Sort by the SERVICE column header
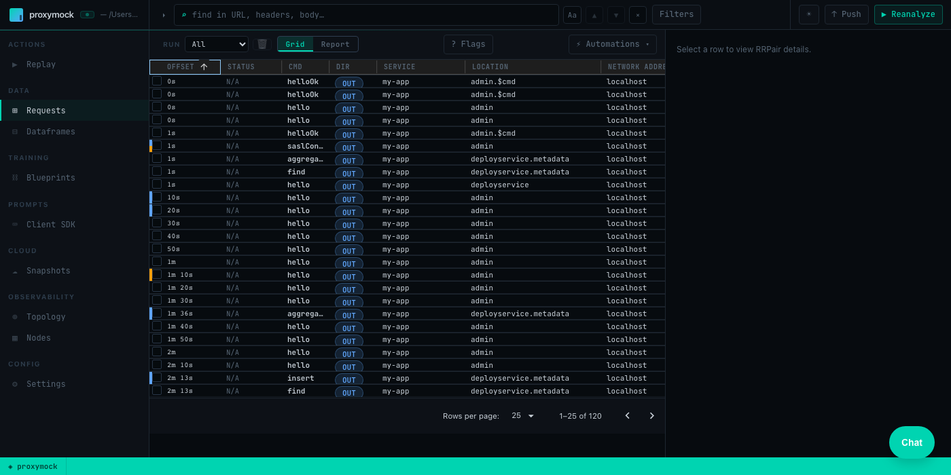Screen dimensions: 951x475 pyautogui.click(x=399, y=67)
